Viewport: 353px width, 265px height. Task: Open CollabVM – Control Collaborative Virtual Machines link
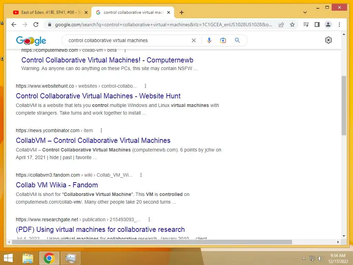pyautogui.click(x=93, y=140)
